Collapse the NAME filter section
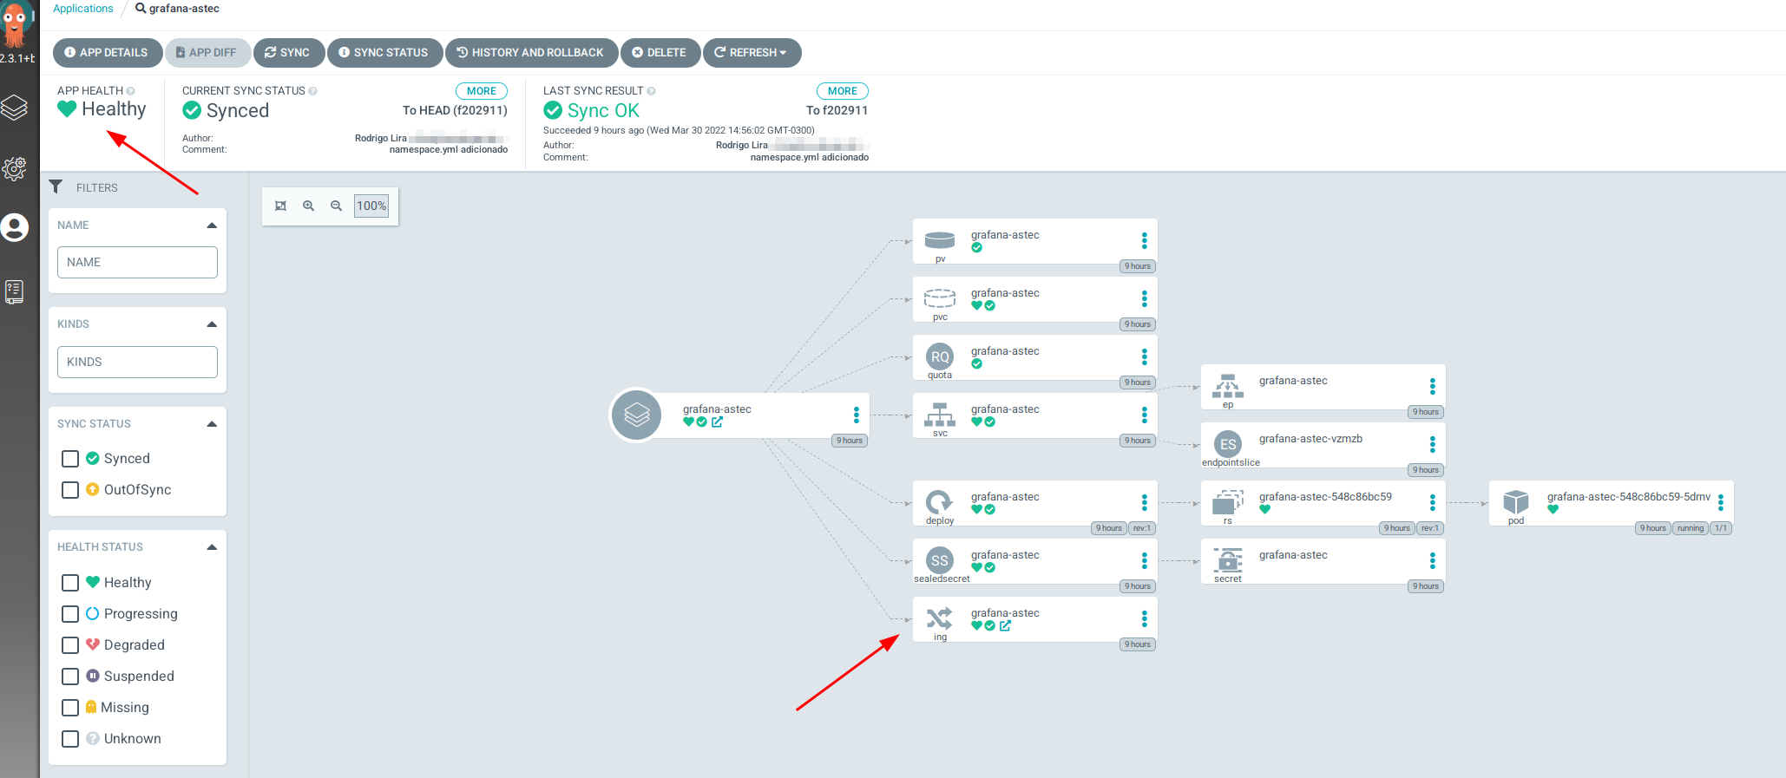The image size is (1786, 778). (212, 226)
